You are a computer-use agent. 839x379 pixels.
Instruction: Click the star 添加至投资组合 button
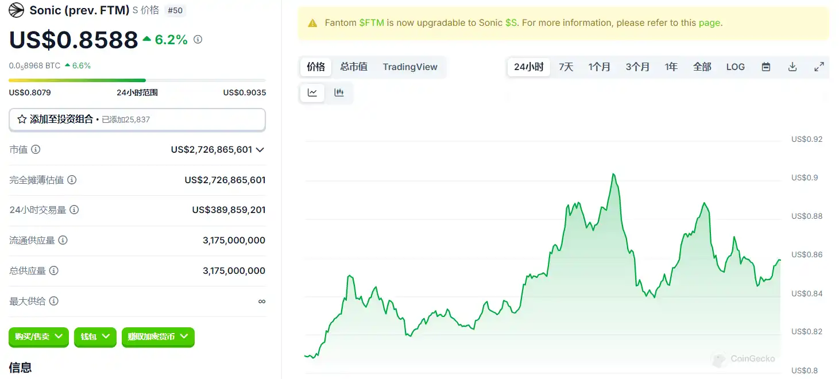coord(137,119)
